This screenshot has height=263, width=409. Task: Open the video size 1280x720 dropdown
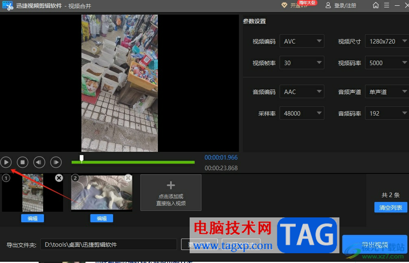pos(387,41)
